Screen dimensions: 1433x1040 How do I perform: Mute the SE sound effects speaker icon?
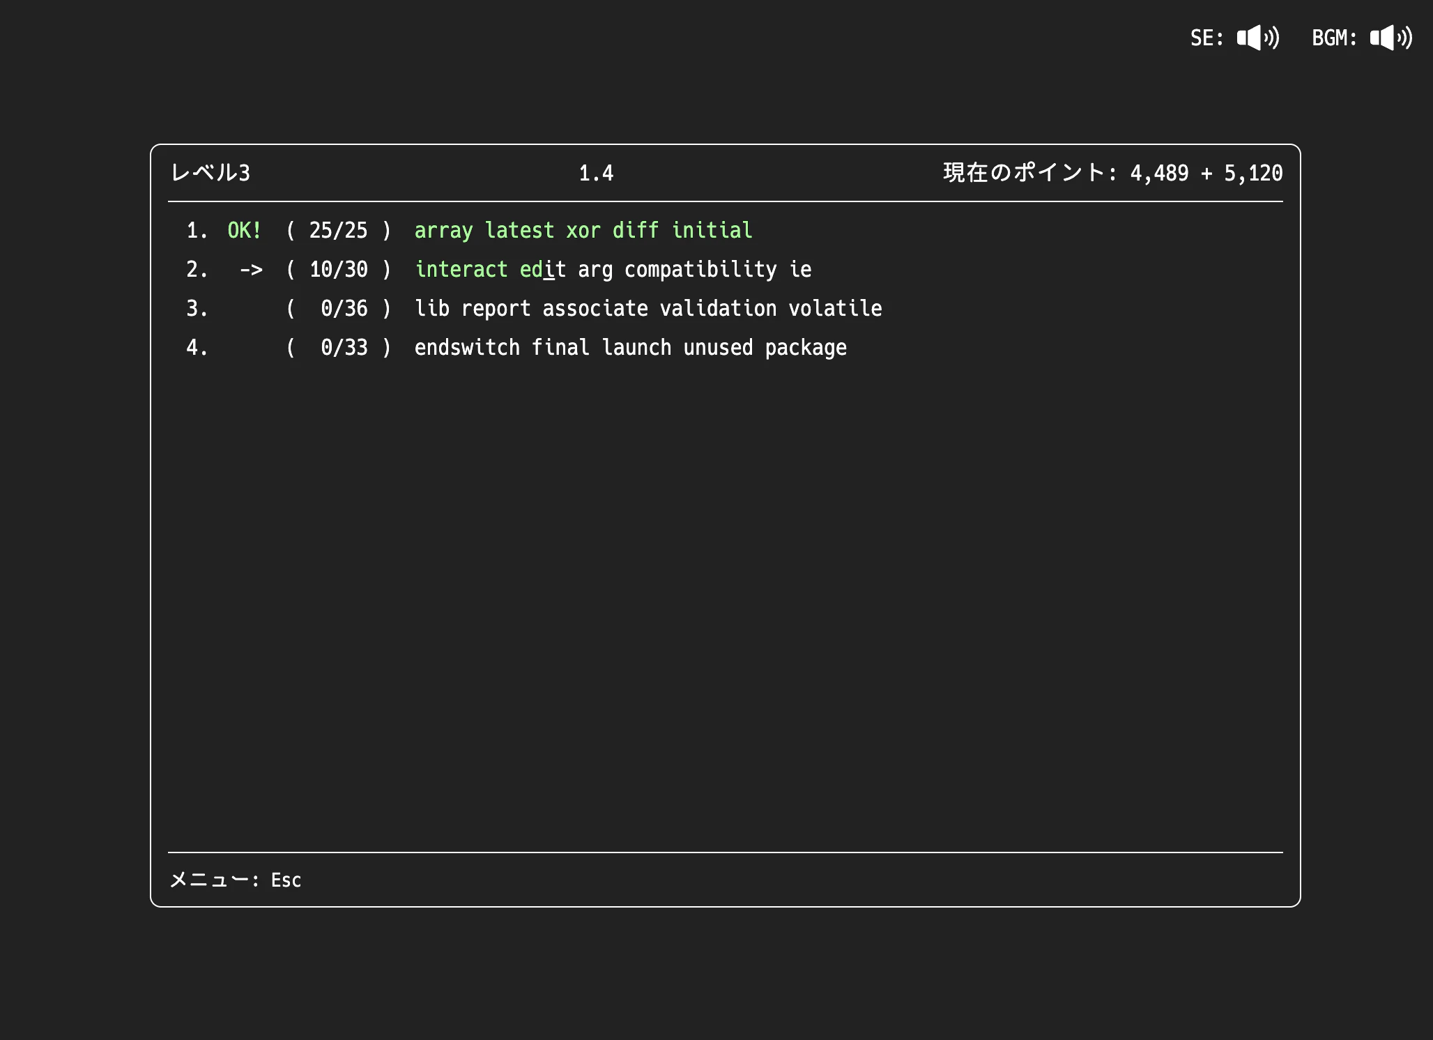1258,38
